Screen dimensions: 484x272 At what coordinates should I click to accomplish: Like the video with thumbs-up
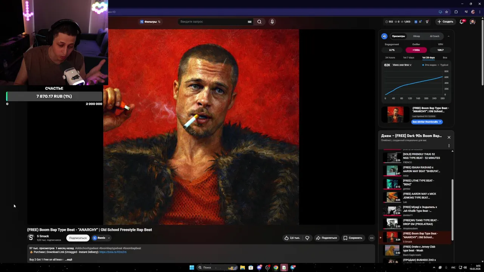click(292, 238)
